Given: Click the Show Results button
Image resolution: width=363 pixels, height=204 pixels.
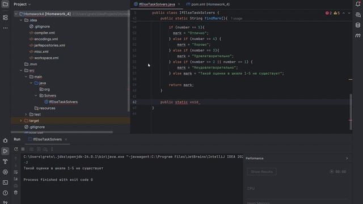Looking at the screenshot, I should click(x=261, y=172).
